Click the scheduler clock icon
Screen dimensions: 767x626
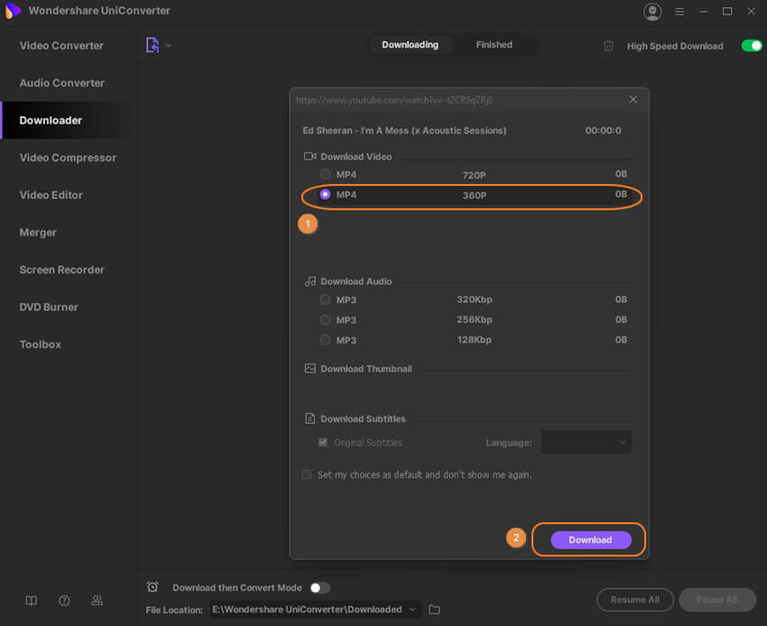pos(152,587)
